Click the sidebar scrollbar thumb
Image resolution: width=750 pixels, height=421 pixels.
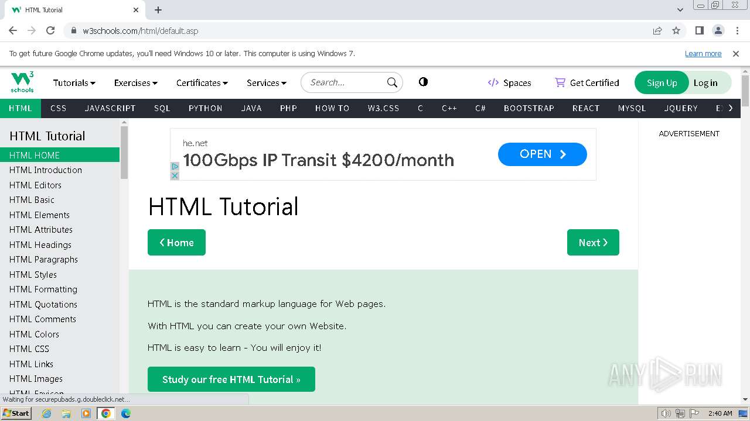pyautogui.click(x=124, y=152)
